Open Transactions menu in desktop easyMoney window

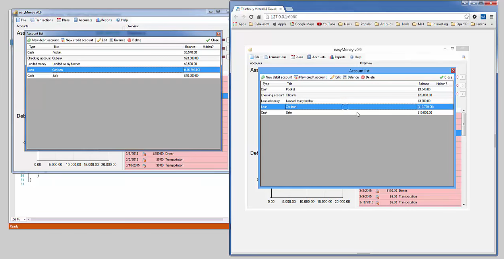41,20
